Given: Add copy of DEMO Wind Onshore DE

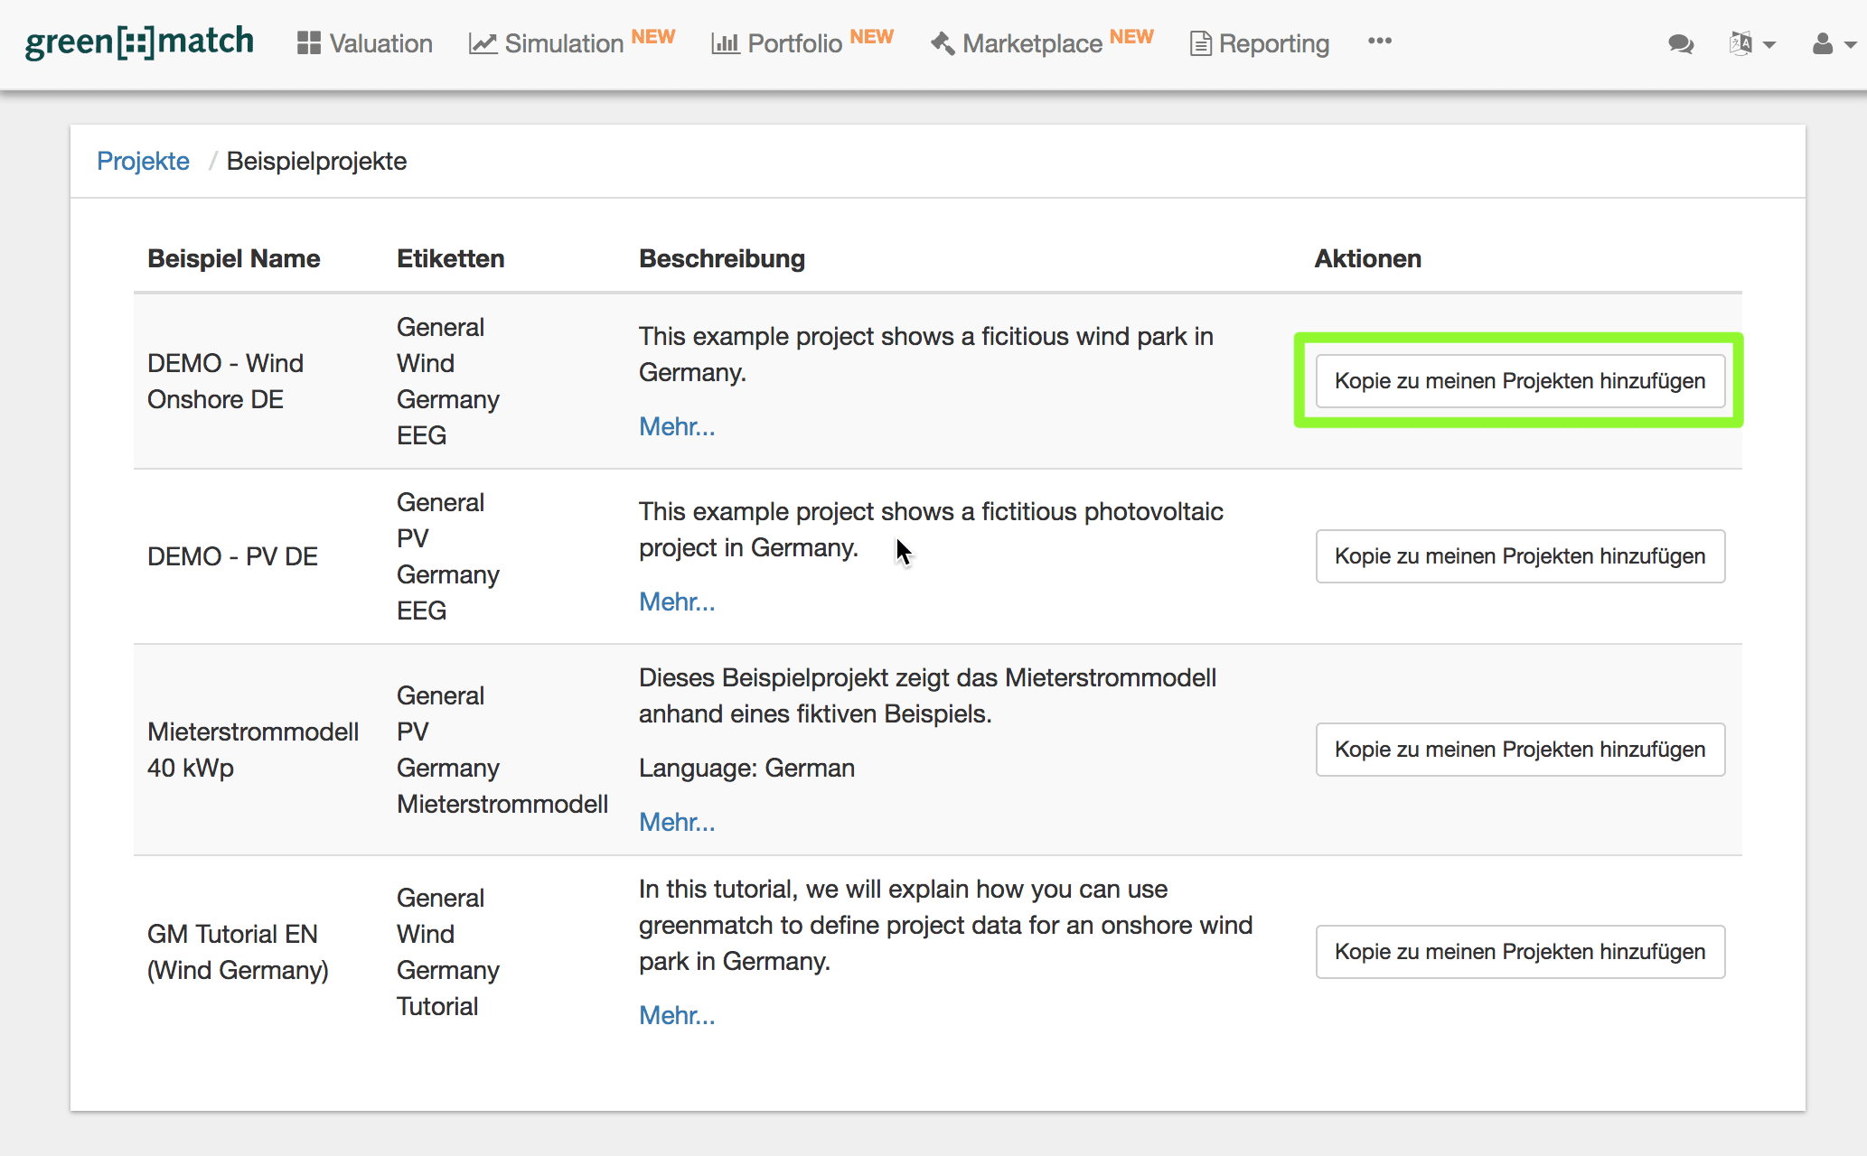Looking at the screenshot, I should [x=1519, y=381].
